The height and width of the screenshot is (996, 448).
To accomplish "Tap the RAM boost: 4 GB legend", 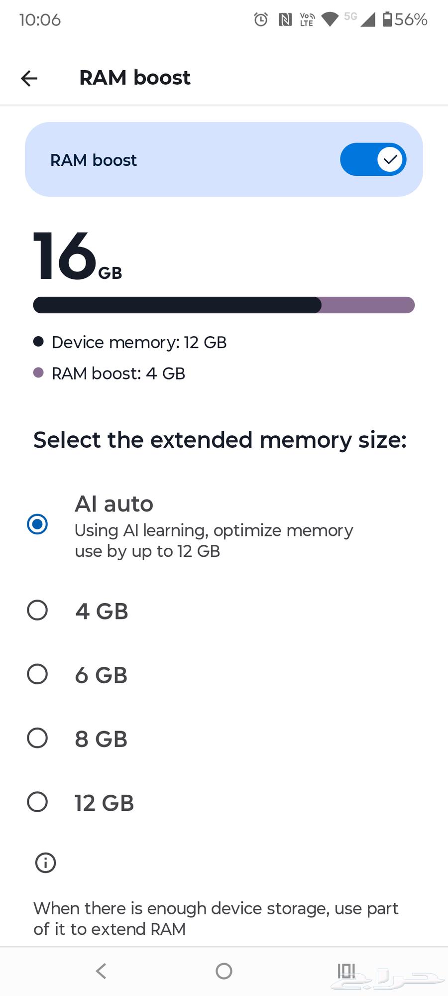I will tap(118, 373).
